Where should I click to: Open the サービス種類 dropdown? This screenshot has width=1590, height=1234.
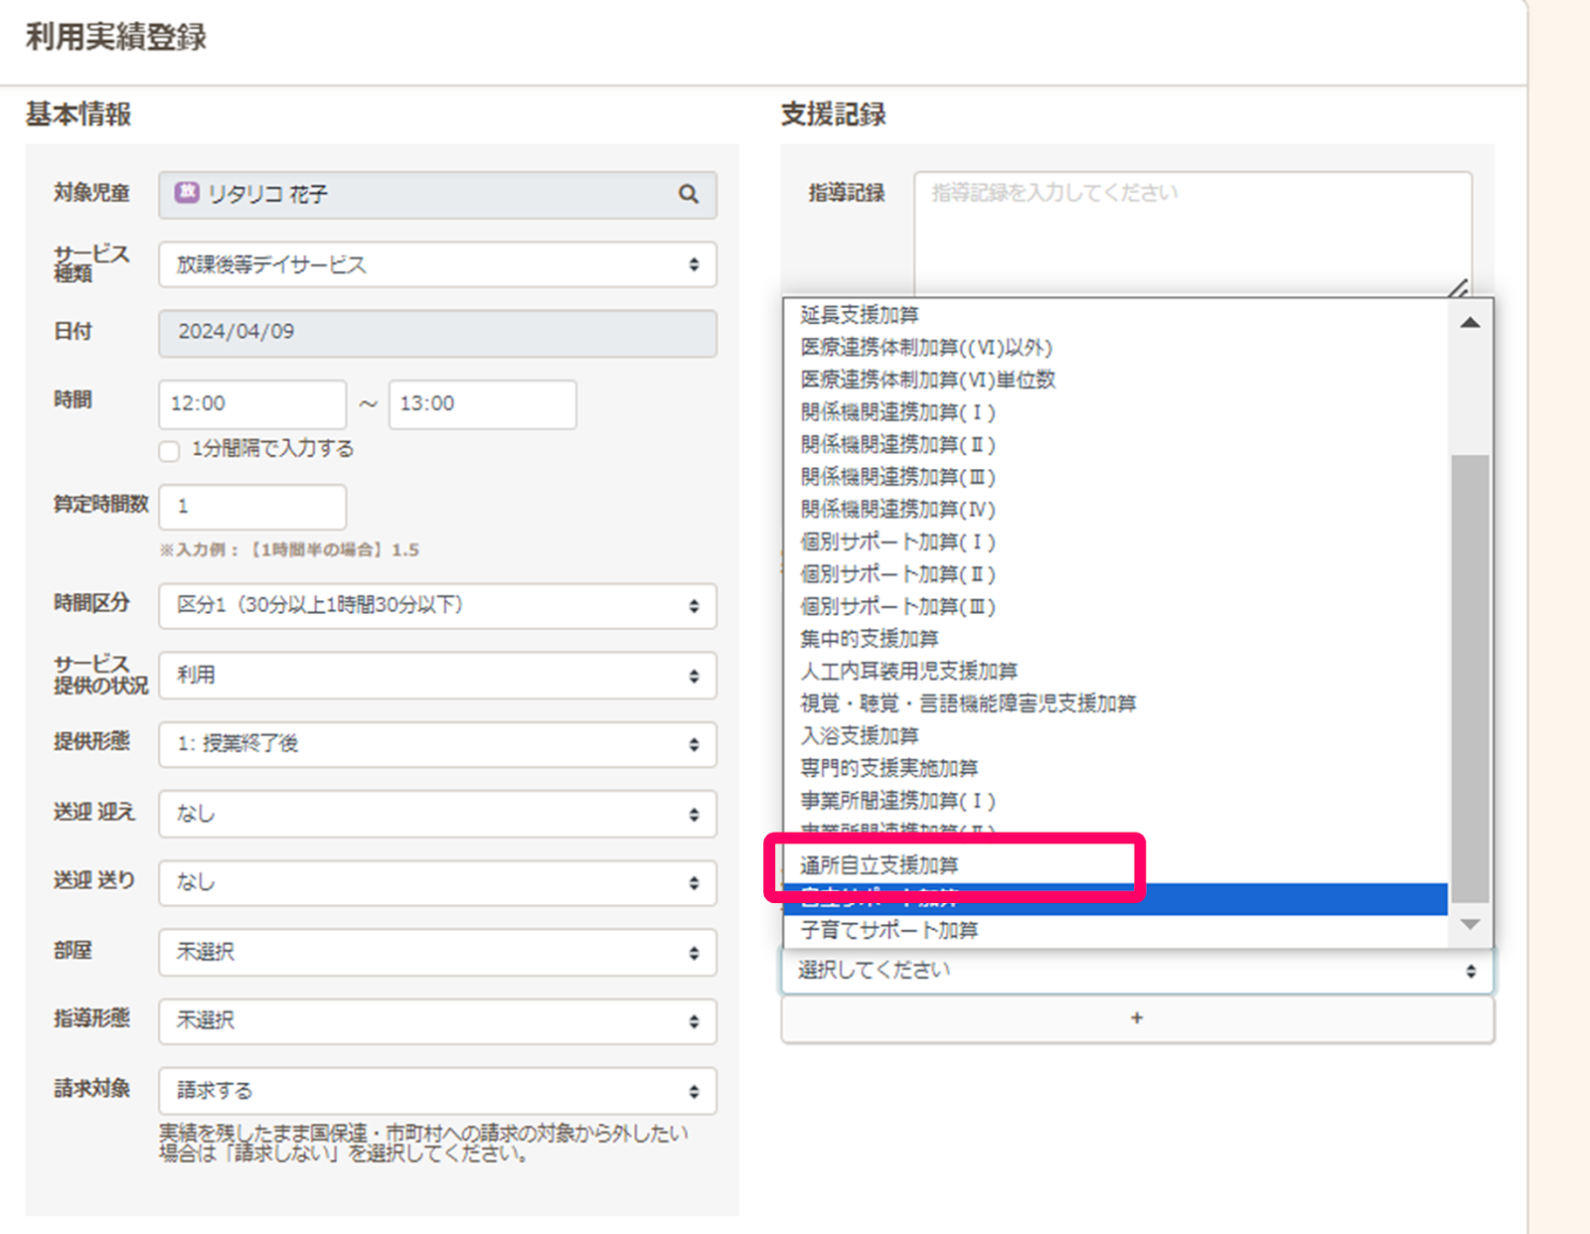click(437, 265)
